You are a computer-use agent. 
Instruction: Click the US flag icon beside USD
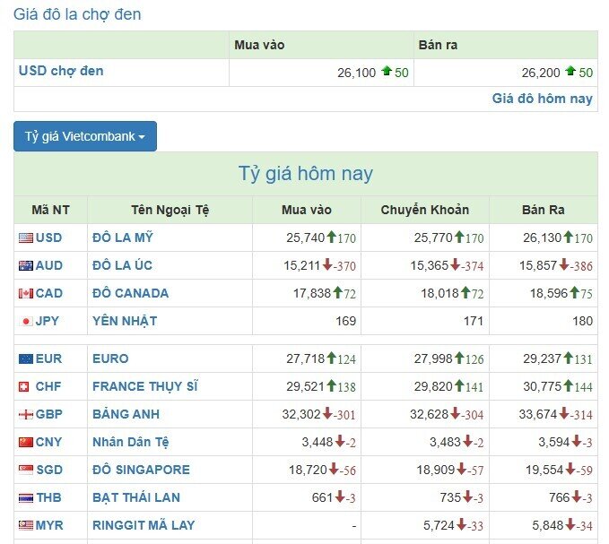point(26,237)
